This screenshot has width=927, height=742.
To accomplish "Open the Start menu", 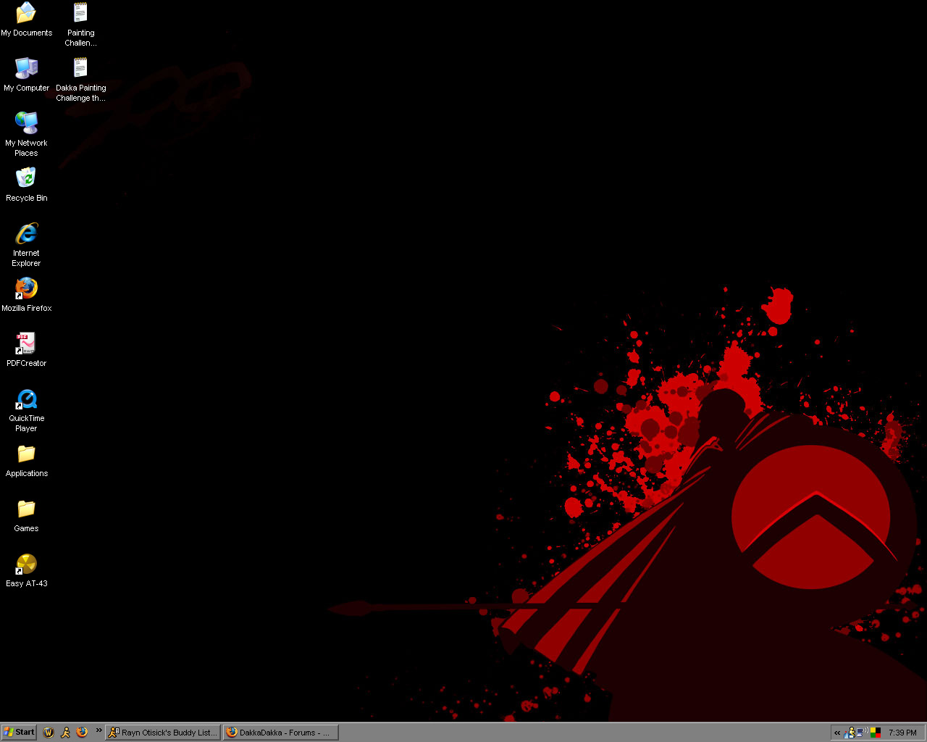I will pos(19,733).
